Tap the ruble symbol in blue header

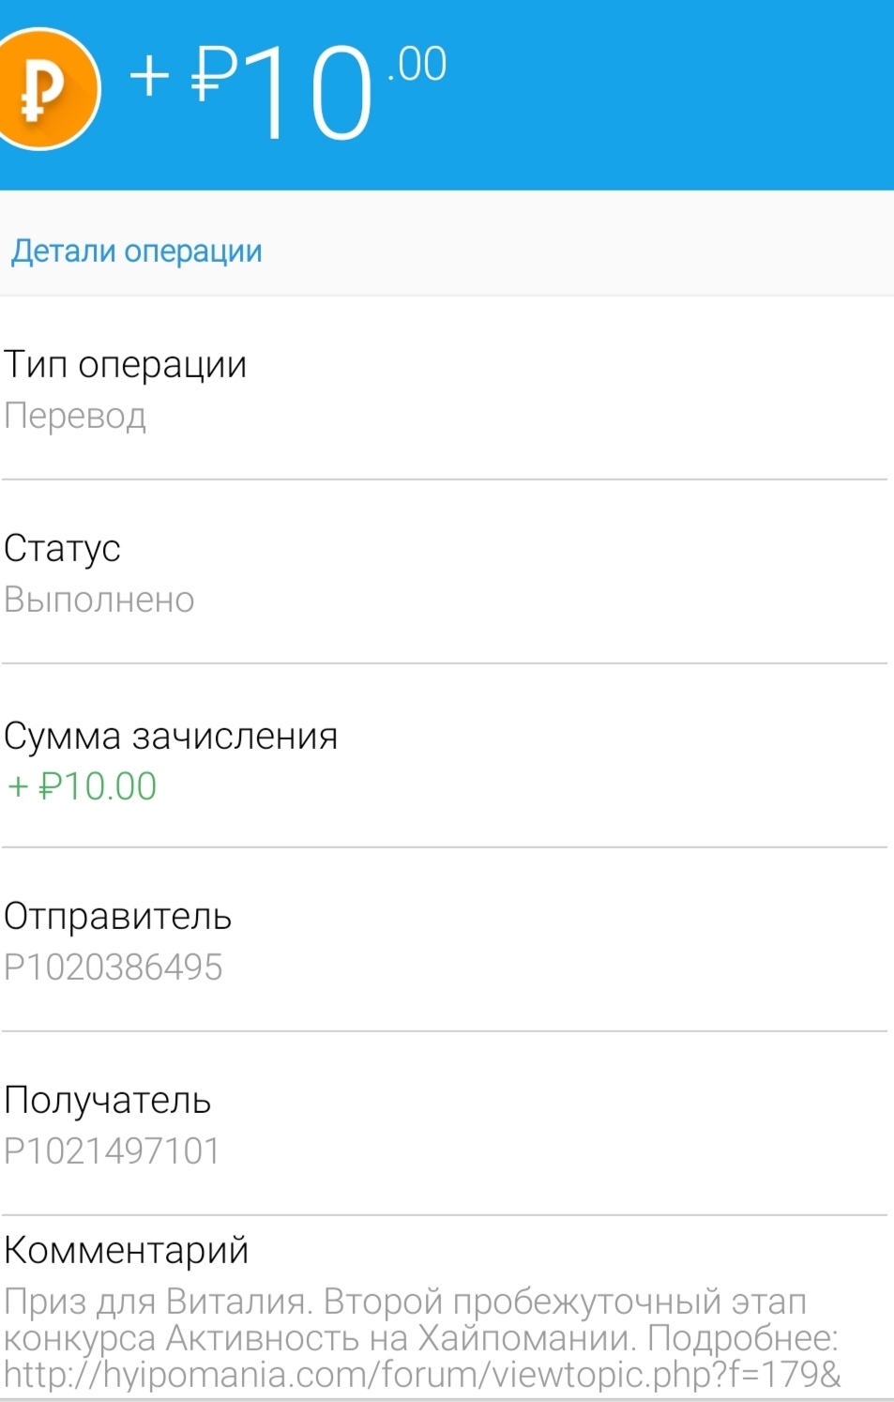point(213,75)
